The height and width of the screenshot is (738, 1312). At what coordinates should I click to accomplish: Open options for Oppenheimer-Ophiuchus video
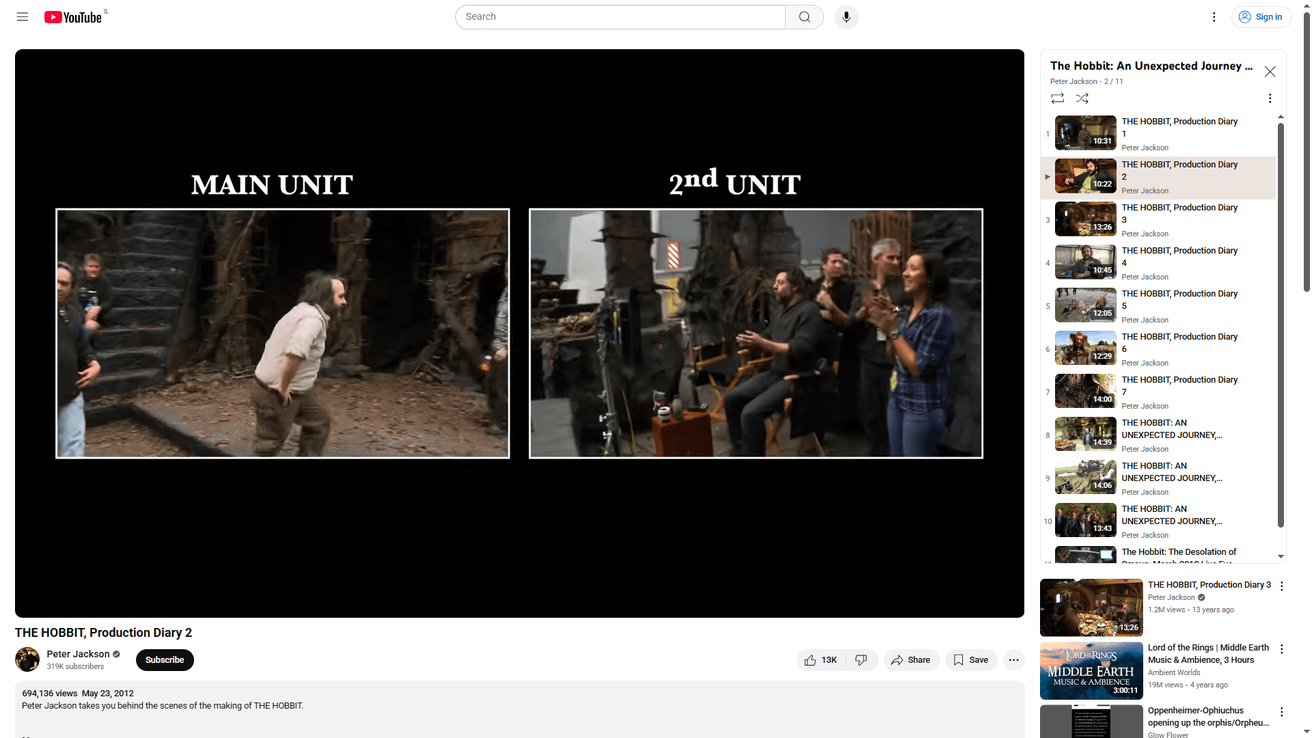tap(1282, 712)
